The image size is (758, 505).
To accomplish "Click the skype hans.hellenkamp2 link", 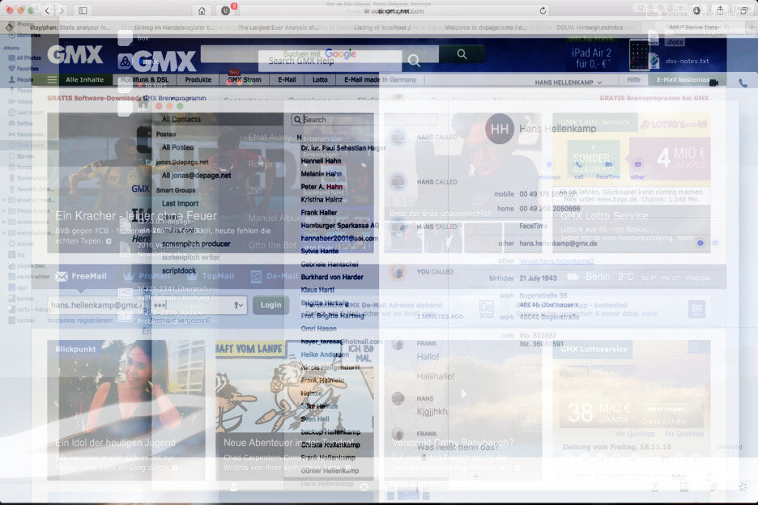I will coord(556,261).
